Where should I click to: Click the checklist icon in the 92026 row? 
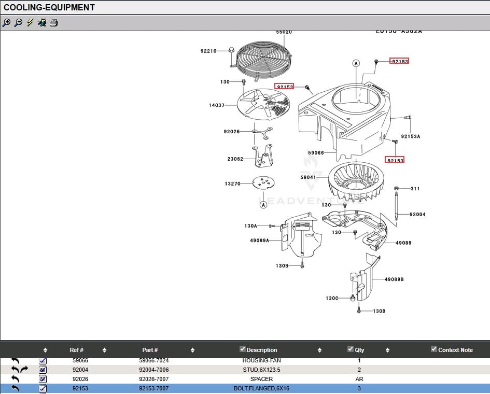coord(43,379)
